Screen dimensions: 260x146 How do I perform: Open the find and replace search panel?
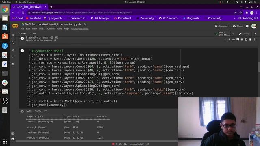13,43
